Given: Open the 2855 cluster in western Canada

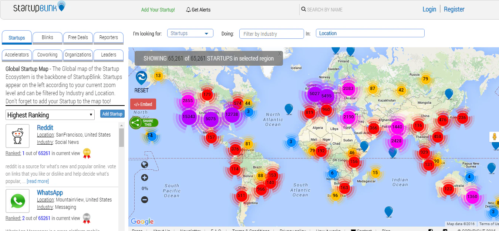Looking at the screenshot, I should click(188, 100).
